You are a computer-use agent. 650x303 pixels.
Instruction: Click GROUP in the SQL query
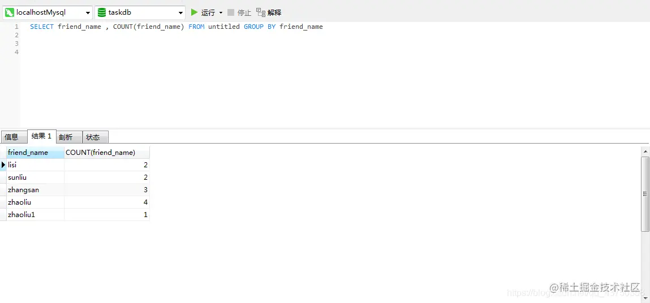[x=253, y=27]
